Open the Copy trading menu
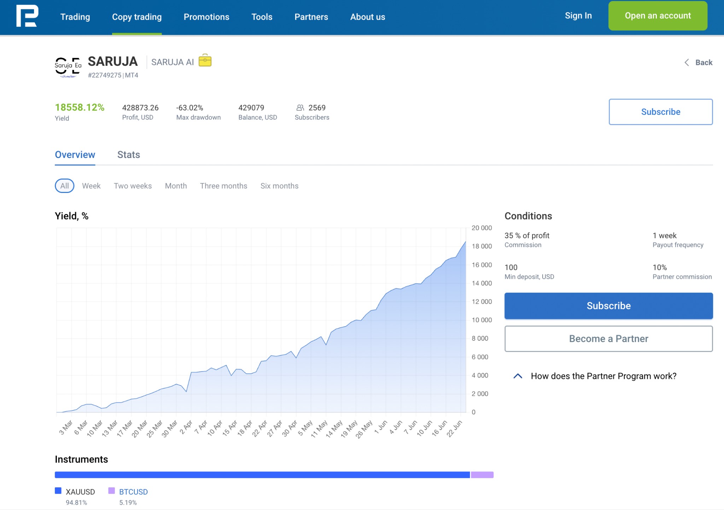Viewport: 724px width, 510px height. [x=137, y=17]
